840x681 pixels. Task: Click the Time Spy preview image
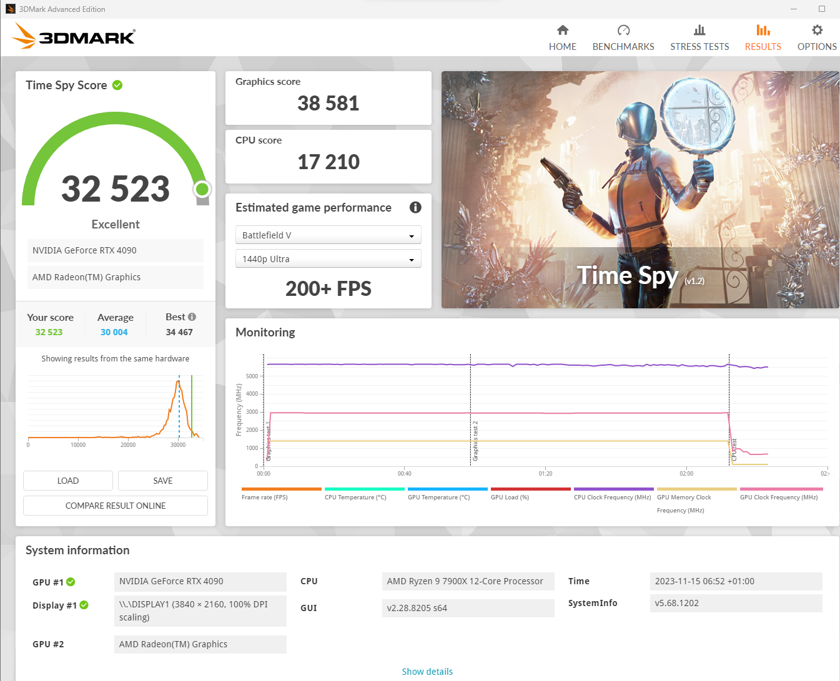tap(640, 190)
